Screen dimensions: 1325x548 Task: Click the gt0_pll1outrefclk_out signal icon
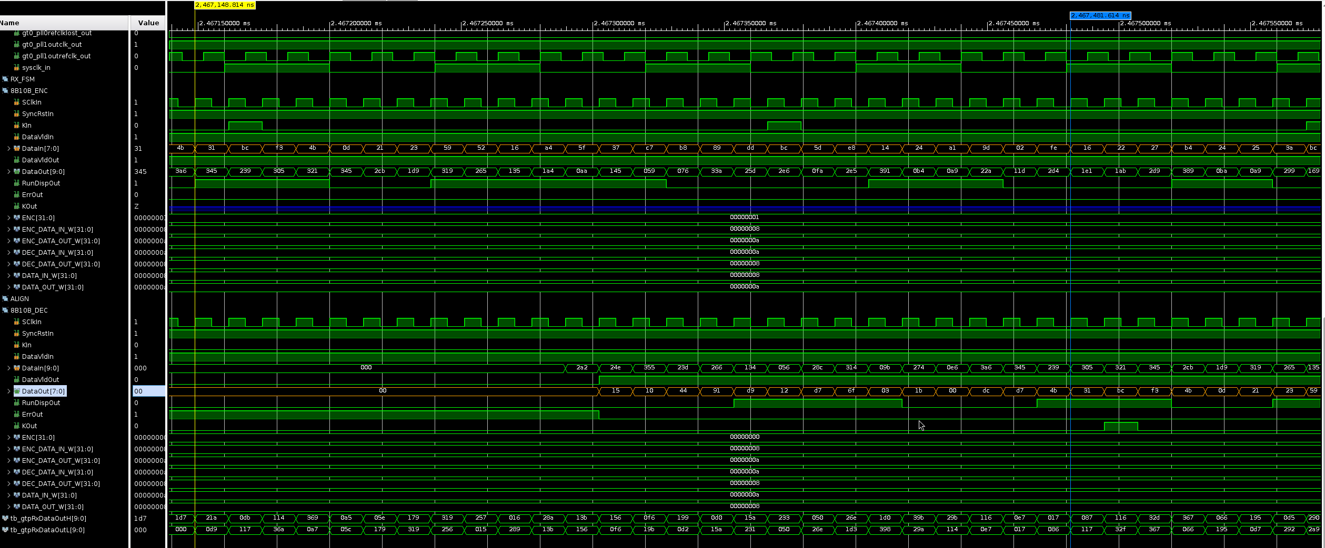[x=16, y=56]
